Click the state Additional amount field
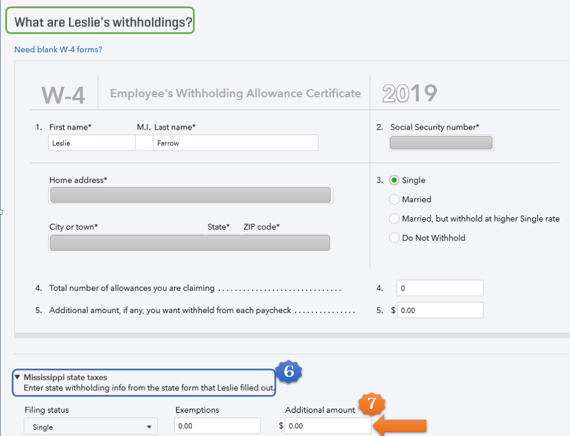570x436 pixels. (327, 426)
